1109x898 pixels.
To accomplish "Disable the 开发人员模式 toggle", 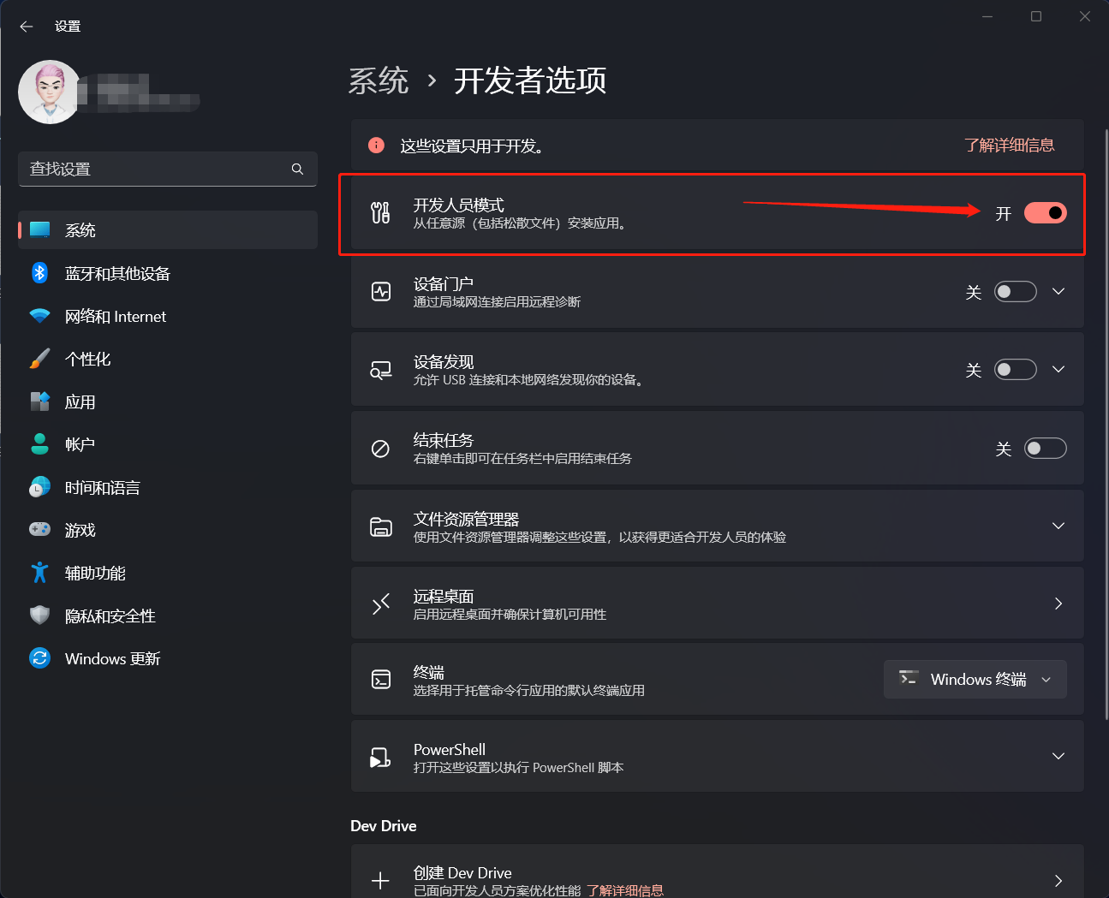I will click(x=1046, y=212).
